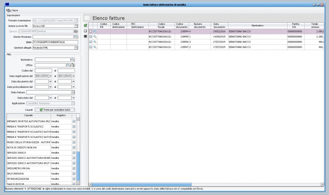This screenshot has height=195, width=329.
Task: Toggle the SERVIZIO IDRICO causale checkbox
Action: tap(74, 153)
